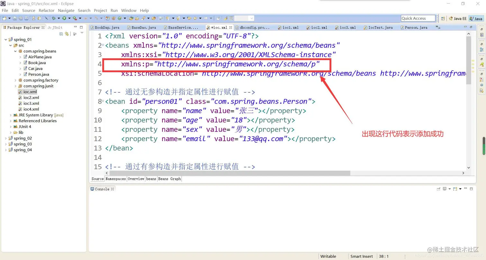Click the Run Last Tool icon
The width and height of the screenshot is (486, 260).
click(75, 18)
